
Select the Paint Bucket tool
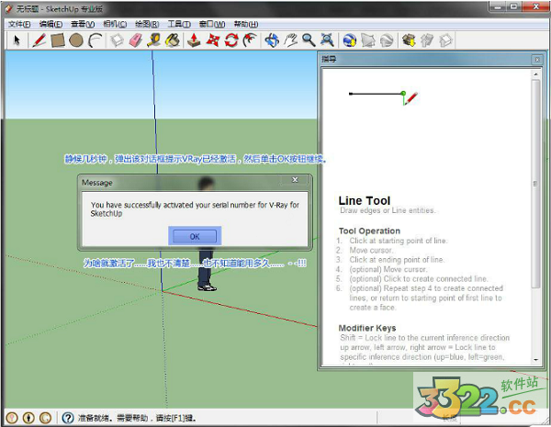click(173, 40)
